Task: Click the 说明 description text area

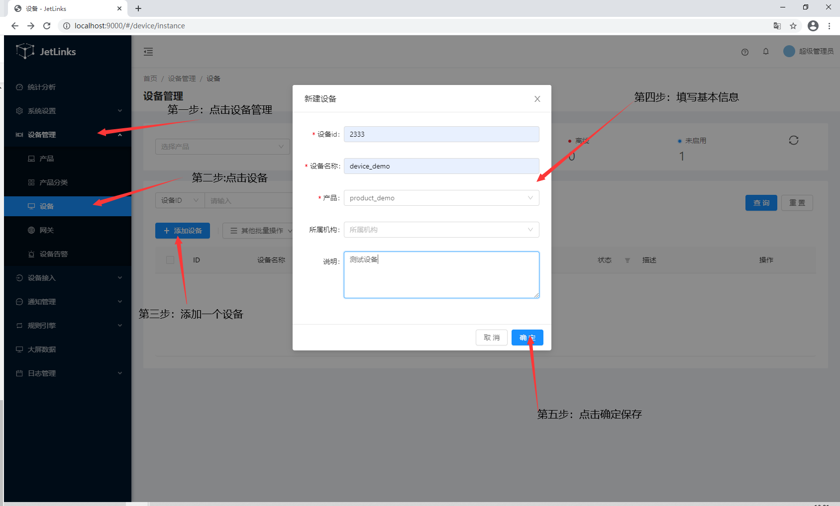Action: (441, 275)
